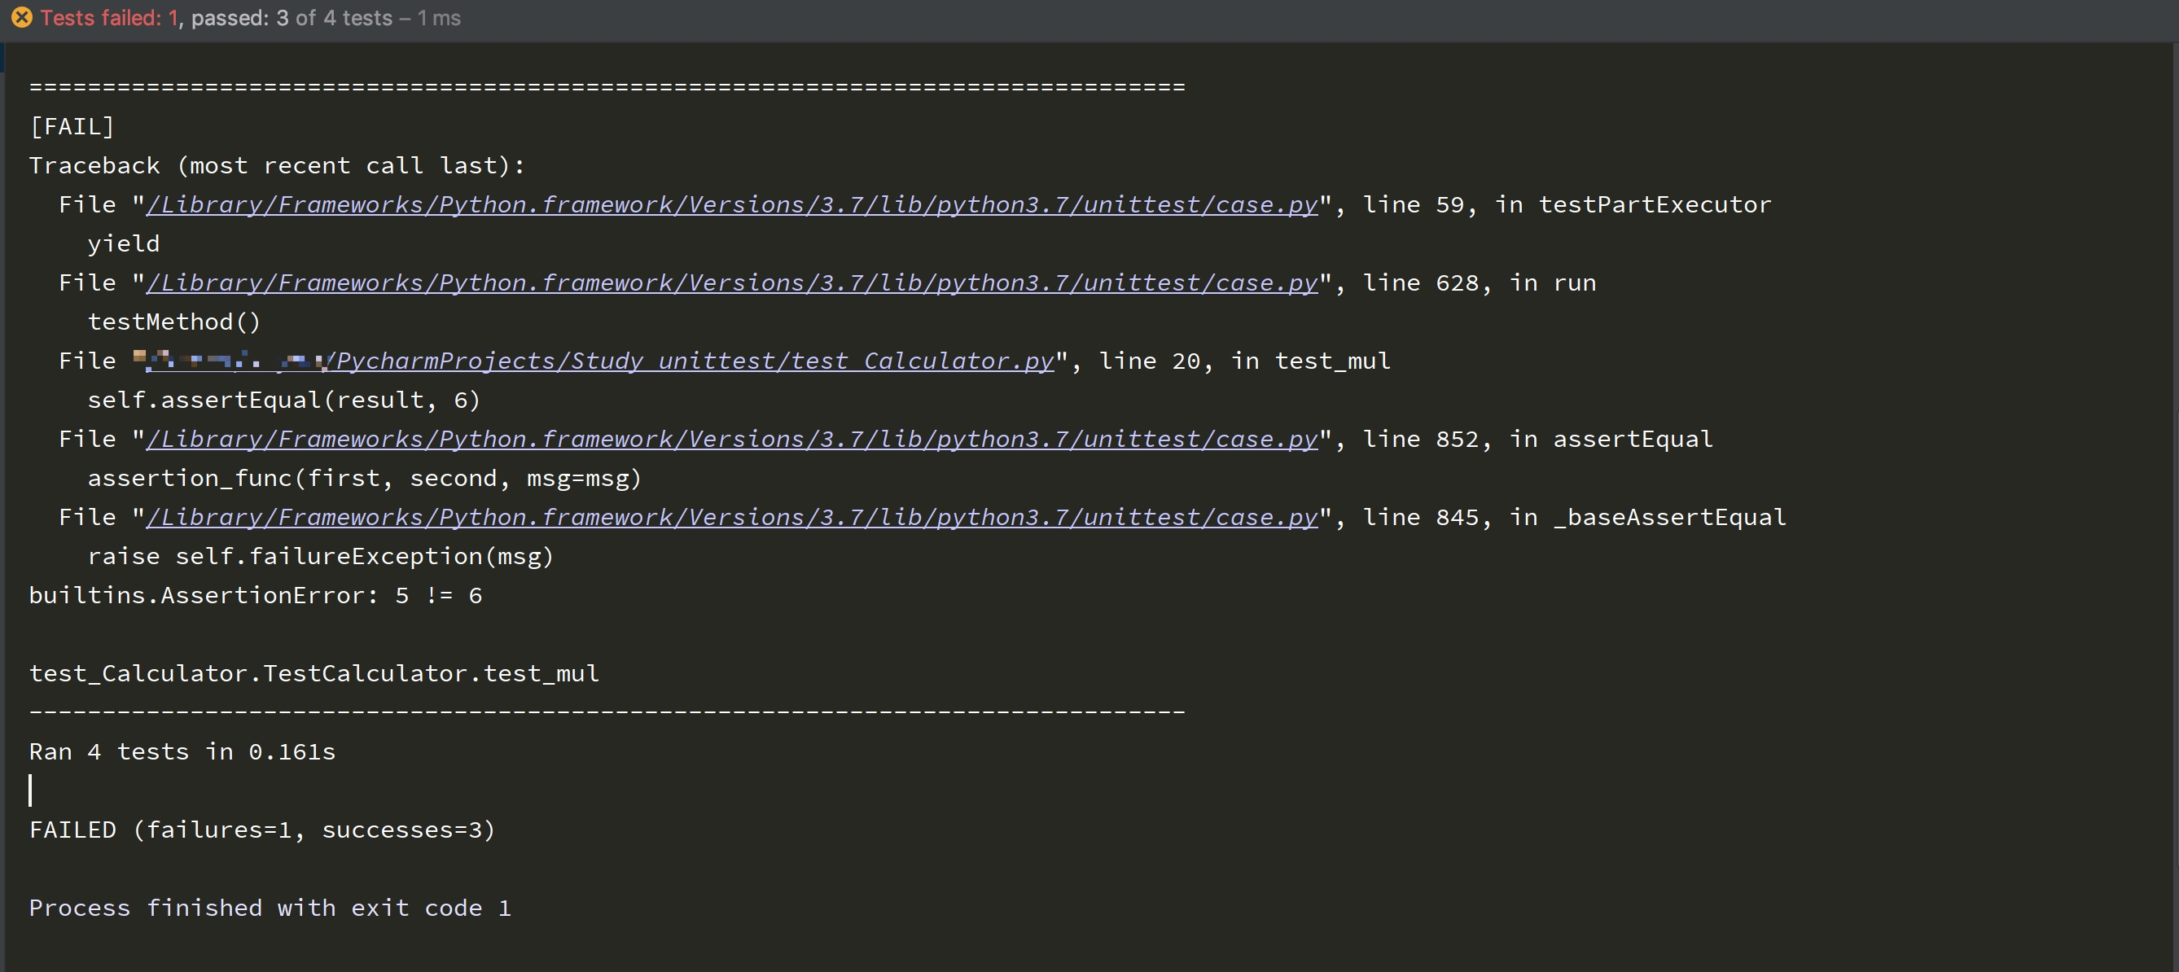Open case.py link at line 59 testPartExecutor

coord(732,204)
